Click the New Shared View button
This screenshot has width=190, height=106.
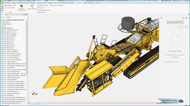click(x=175, y=22)
